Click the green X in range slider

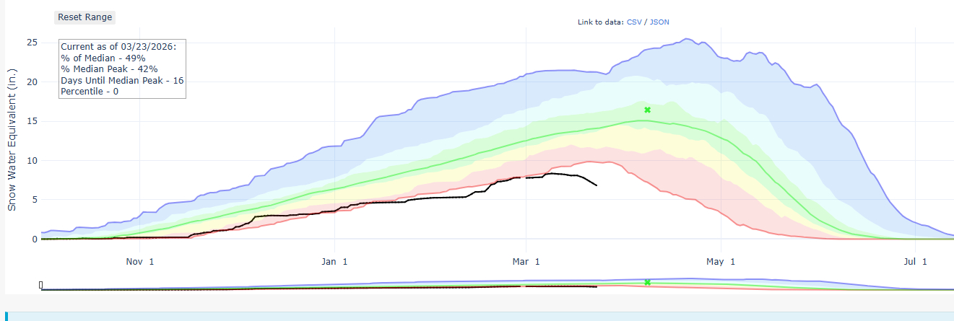click(x=647, y=282)
